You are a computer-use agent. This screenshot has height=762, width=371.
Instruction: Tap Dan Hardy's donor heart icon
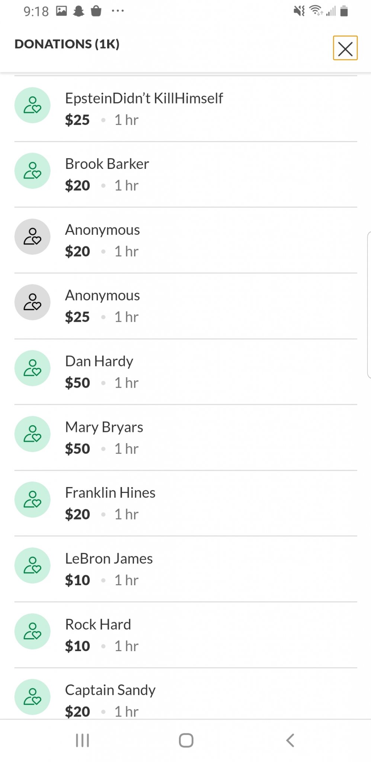tap(32, 368)
